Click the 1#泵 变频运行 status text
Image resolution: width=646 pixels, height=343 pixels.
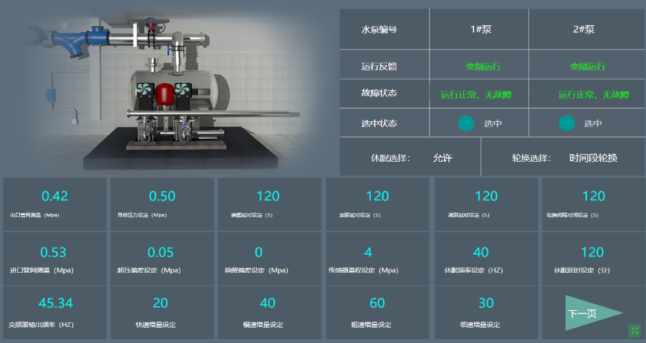tap(483, 66)
